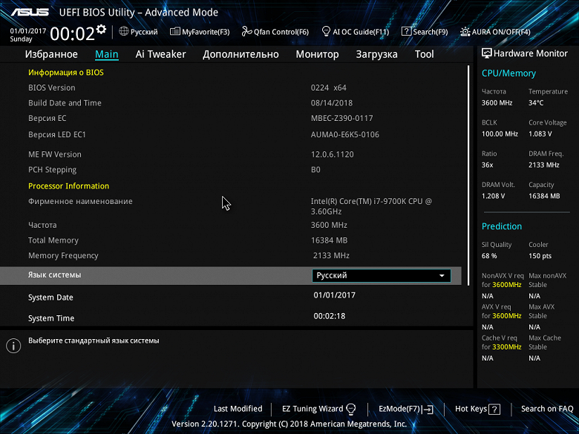Start EZ Tuning Wizard
This screenshot has height=434, width=579.
click(x=318, y=409)
